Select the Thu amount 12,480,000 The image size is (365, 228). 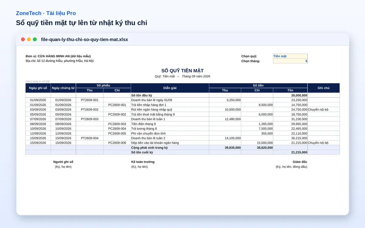(225, 119)
